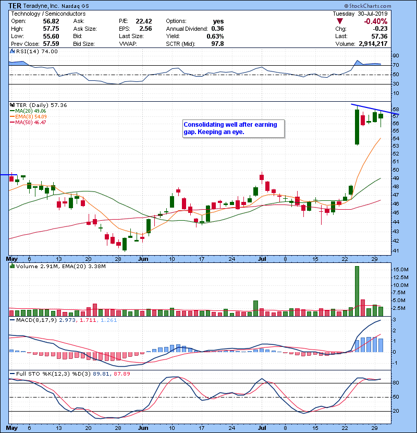417x433 pixels.
Task: Click the Volume value 2,914,217
Action: point(373,44)
